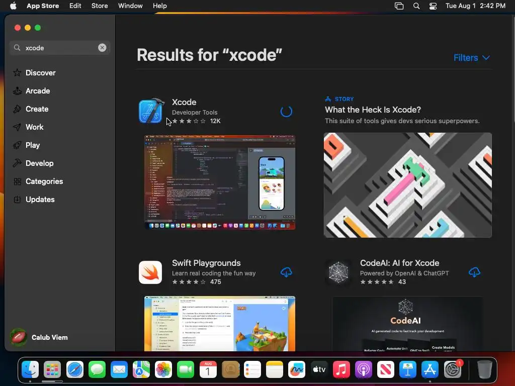
Task: Open the Xcode app icon
Action: pos(151,111)
